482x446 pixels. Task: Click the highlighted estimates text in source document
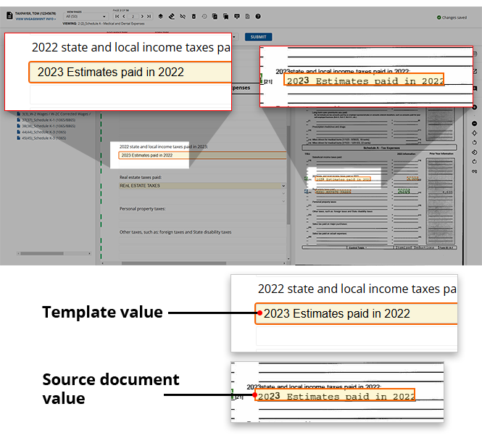343,179
